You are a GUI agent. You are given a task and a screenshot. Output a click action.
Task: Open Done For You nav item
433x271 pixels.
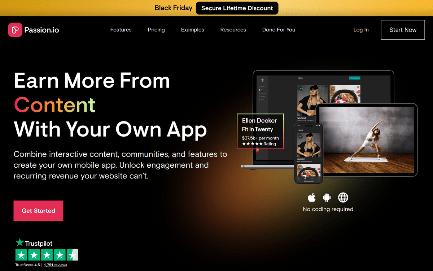[x=279, y=30]
